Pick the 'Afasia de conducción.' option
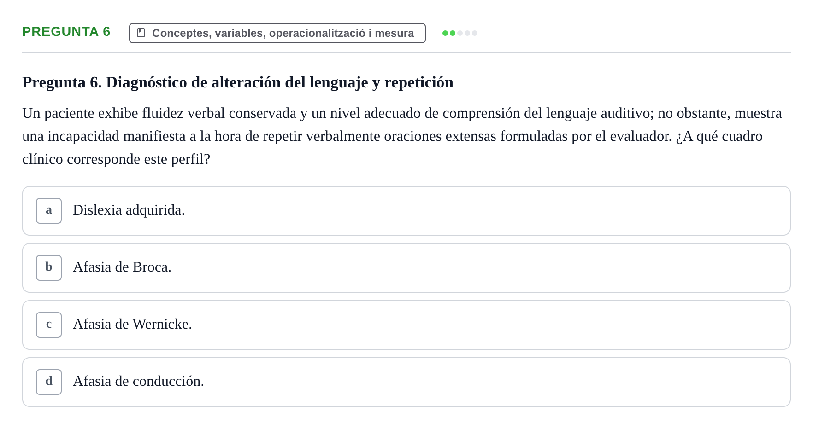 point(406,382)
